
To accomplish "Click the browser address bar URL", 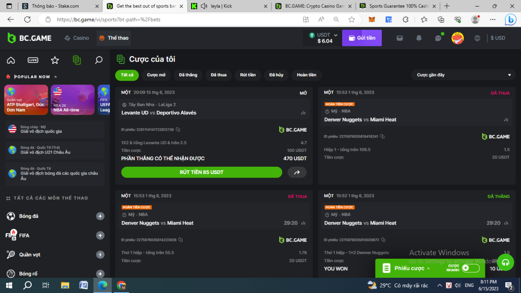I will [174, 20].
